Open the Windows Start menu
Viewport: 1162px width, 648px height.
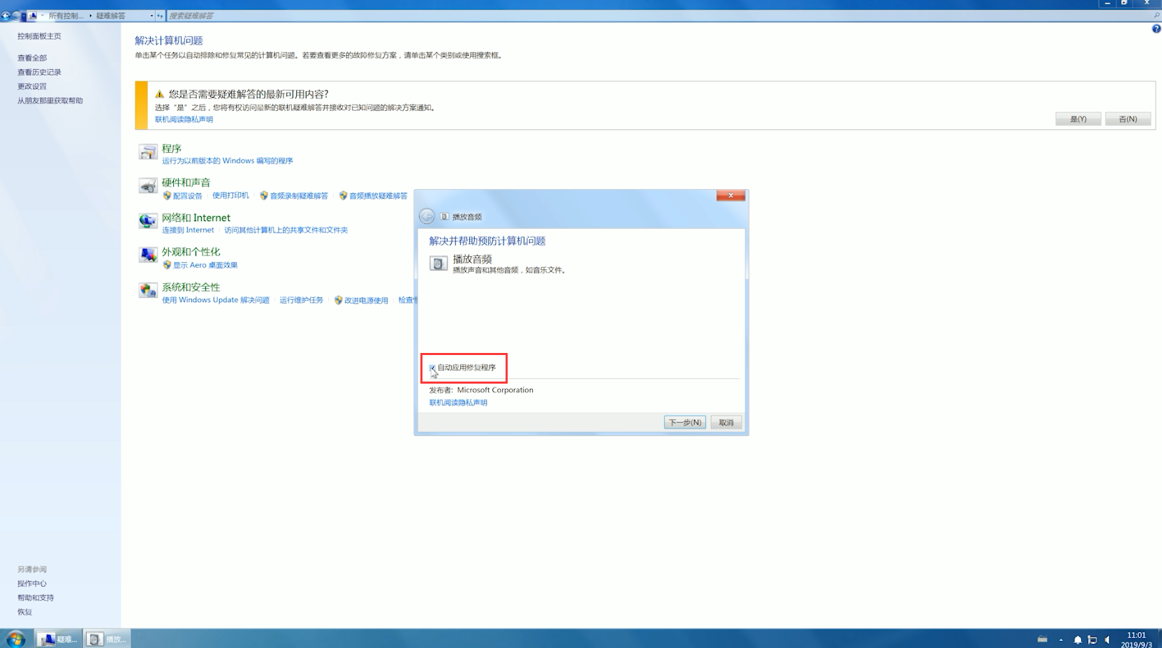tap(15, 638)
